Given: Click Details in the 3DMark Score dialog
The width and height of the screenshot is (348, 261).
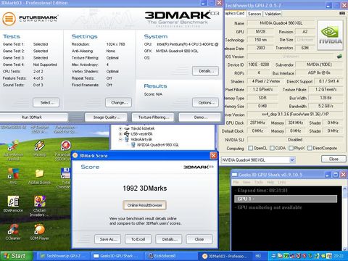Looking at the screenshot, I should pos(169,239).
